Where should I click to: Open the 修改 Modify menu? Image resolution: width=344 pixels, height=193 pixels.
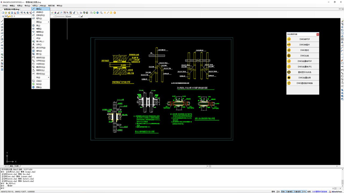click(x=43, y=6)
